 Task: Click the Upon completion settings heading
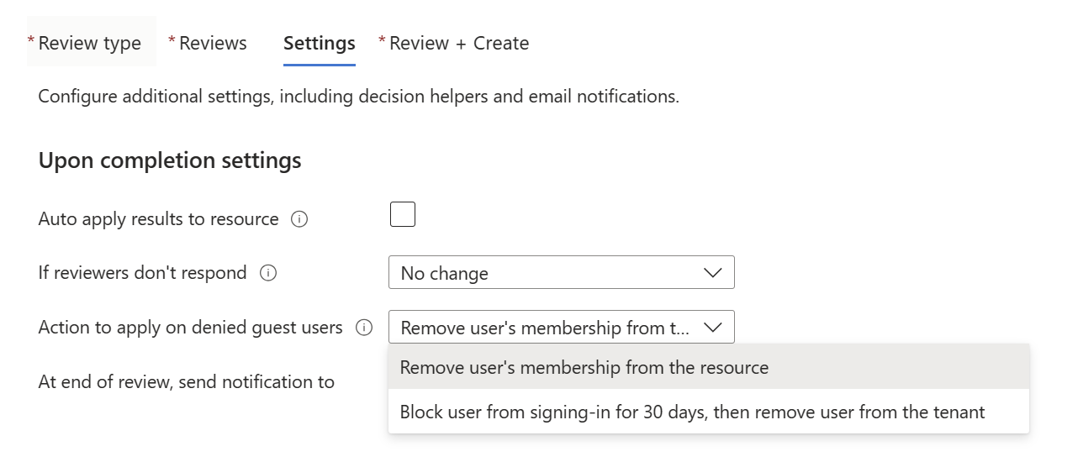(x=170, y=160)
